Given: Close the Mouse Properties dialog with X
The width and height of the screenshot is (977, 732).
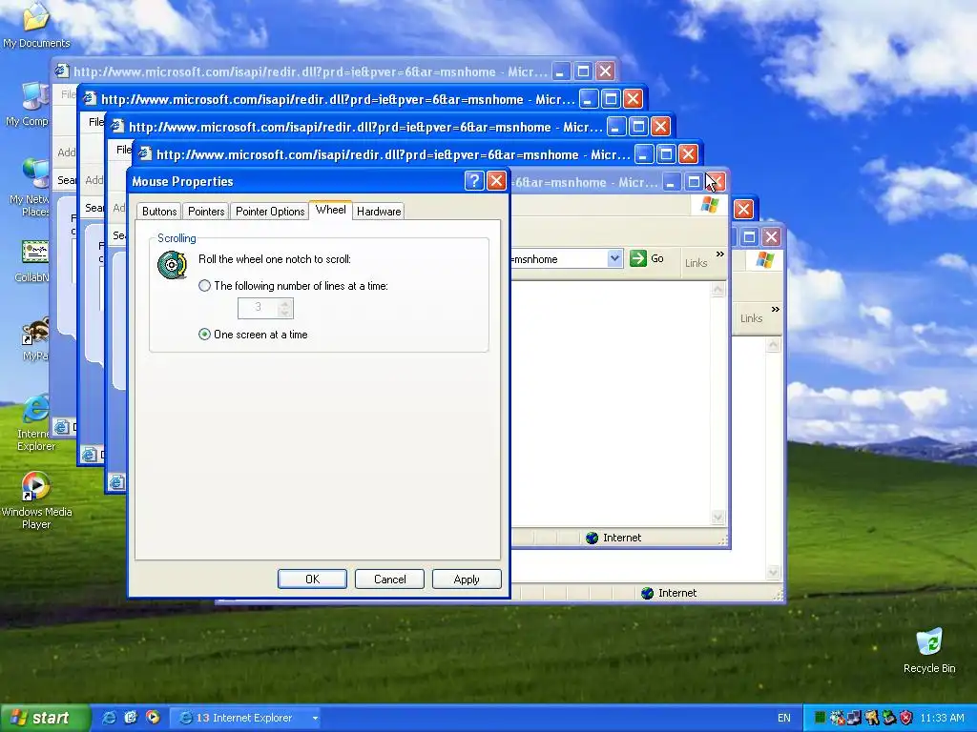Looking at the screenshot, I should (x=496, y=181).
